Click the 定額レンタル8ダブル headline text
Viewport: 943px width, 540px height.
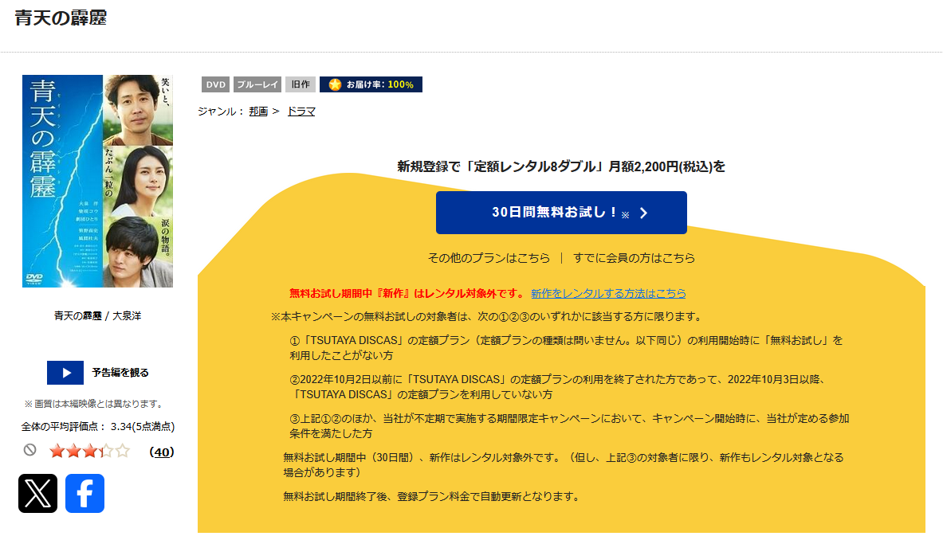pyautogui.click(x=561, y=166)
